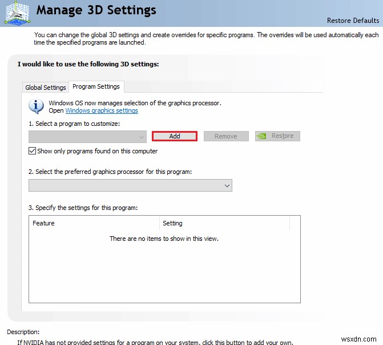This screenshot has height=345, width=383.
Task: Switch to the Global Settings tab
Action: [x=46, y=88]
